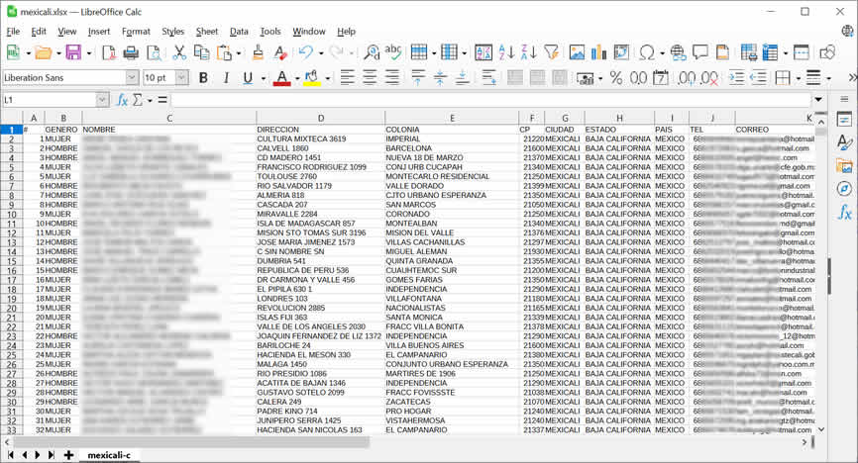Insert a comment
Screen dimensions: 858x463
click(699, 52)
